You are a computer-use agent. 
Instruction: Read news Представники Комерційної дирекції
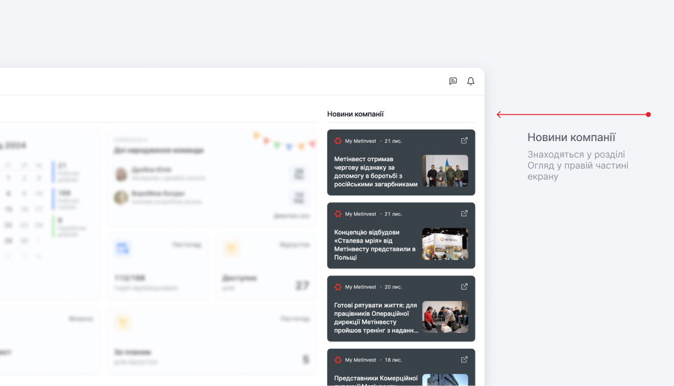tap(375, 381)
